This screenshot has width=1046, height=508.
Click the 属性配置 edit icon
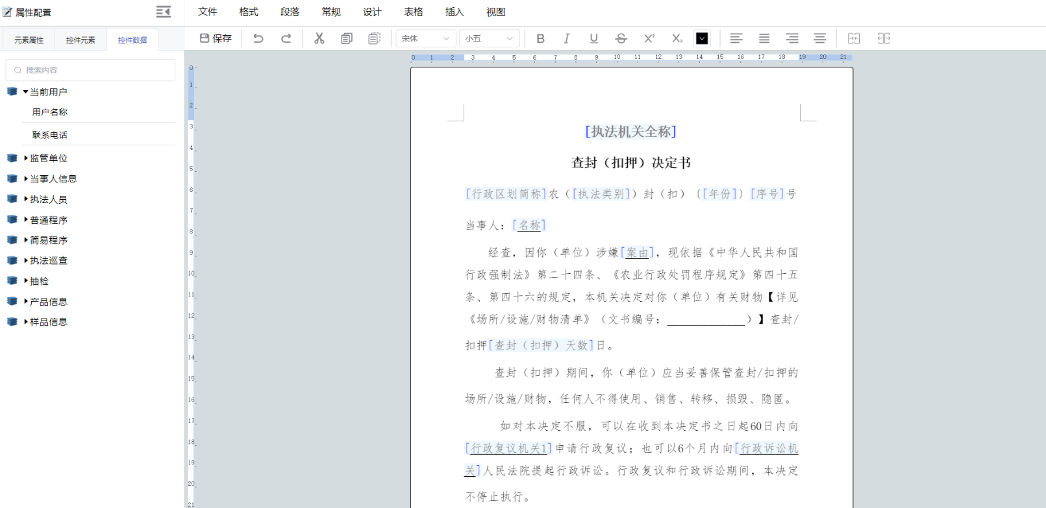point(8,12)
